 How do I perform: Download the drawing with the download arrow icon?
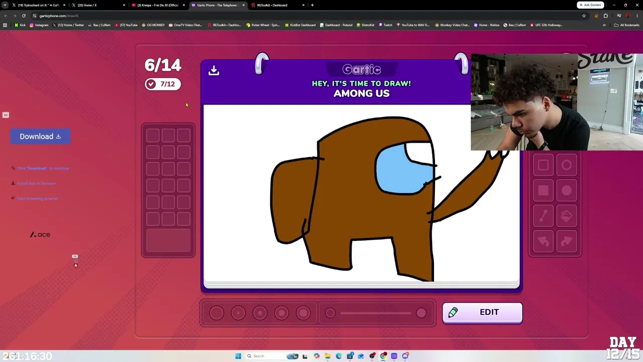coord(214,70)
